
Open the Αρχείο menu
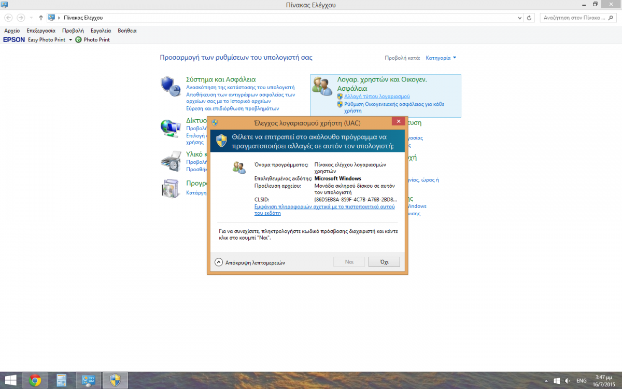coord(12,31)
